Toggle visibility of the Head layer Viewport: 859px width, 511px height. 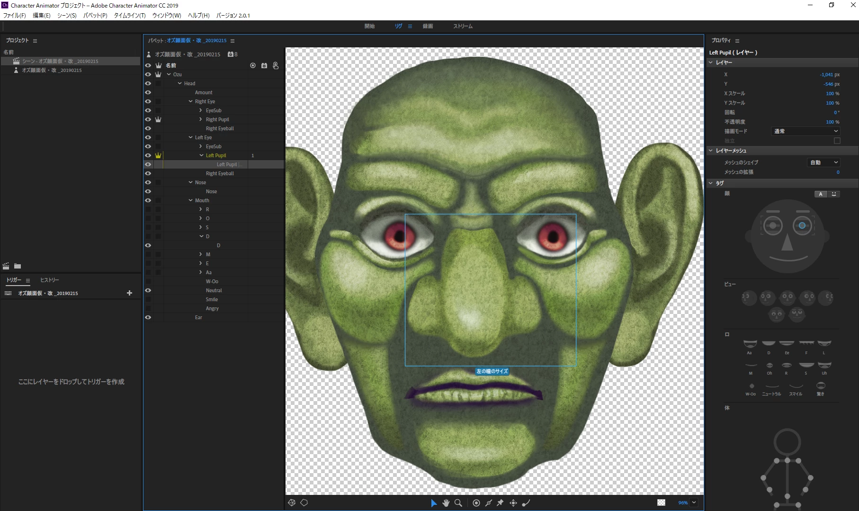[x=148, y=83]
